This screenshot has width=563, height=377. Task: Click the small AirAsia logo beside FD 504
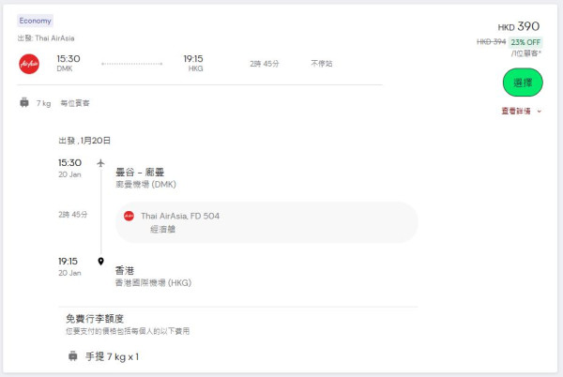(x=129, y=216)
